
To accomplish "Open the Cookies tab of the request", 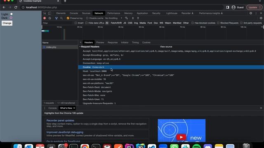I will [146, 42].
